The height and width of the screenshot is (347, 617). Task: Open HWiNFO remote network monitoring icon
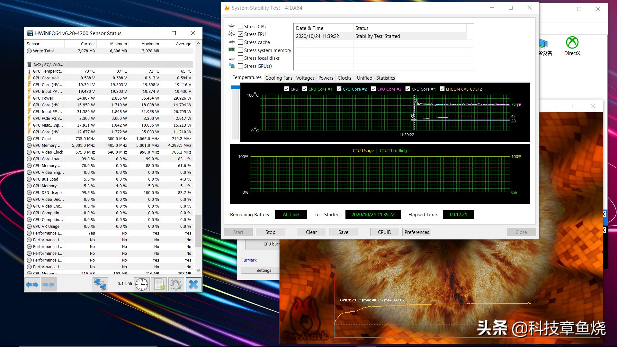(100, 284)
